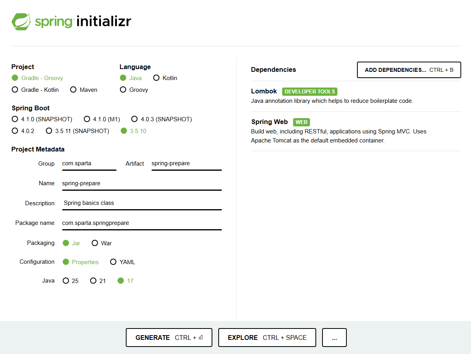The width and height of the screenshot is (471, 354).
Task: Focus the Name input field
Action: (142, 183)
